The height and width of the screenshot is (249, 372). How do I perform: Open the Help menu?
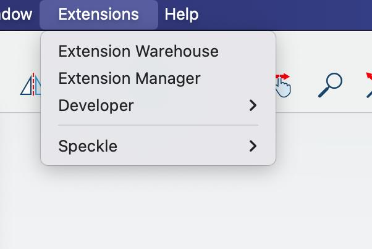pos(182,14)
